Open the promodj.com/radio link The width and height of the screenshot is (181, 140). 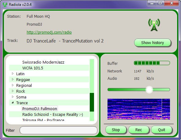click(49, 32)
